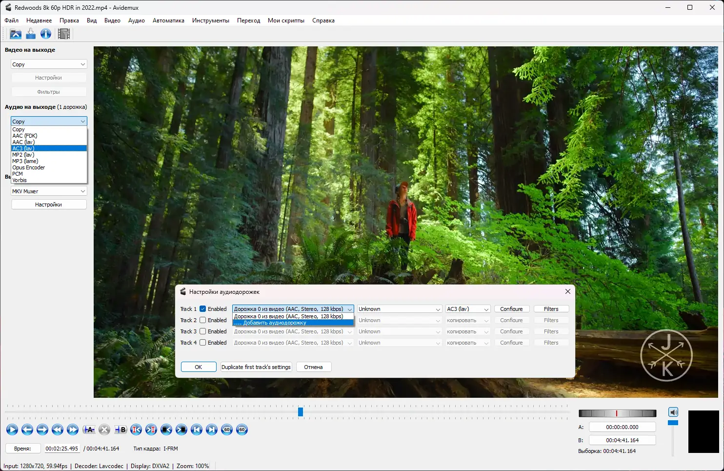This screenshot has height=471, width=724.
Task: Open the Track 1 AC3 (lav) codec dropdown
Action: [467, 309]
